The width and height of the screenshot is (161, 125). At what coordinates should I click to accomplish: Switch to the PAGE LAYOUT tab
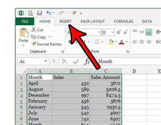click(93, 21)
